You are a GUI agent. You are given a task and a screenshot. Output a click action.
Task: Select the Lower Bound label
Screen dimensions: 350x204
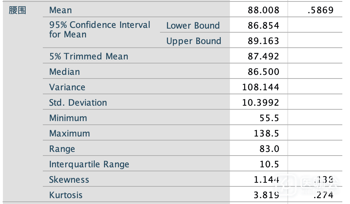(x=193, y=26)
